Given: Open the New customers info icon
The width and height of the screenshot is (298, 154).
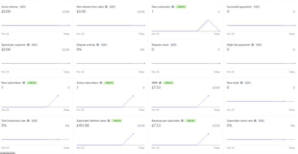Looking at the screenshot, I should [173, 7].
